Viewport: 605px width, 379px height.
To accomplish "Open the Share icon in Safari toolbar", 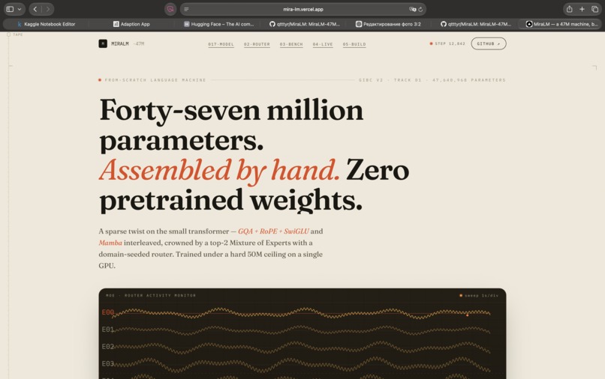I will [569, 9].
